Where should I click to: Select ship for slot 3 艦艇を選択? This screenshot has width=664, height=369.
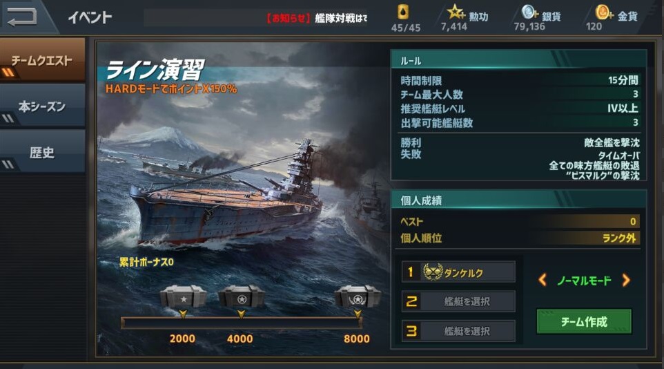[458, 331]
